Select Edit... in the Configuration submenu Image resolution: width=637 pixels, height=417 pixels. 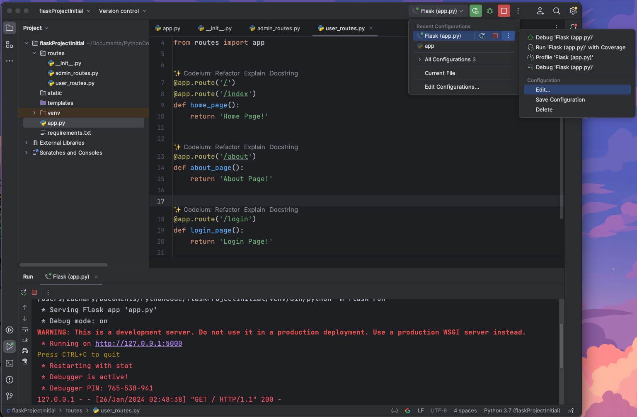point(543,90)
